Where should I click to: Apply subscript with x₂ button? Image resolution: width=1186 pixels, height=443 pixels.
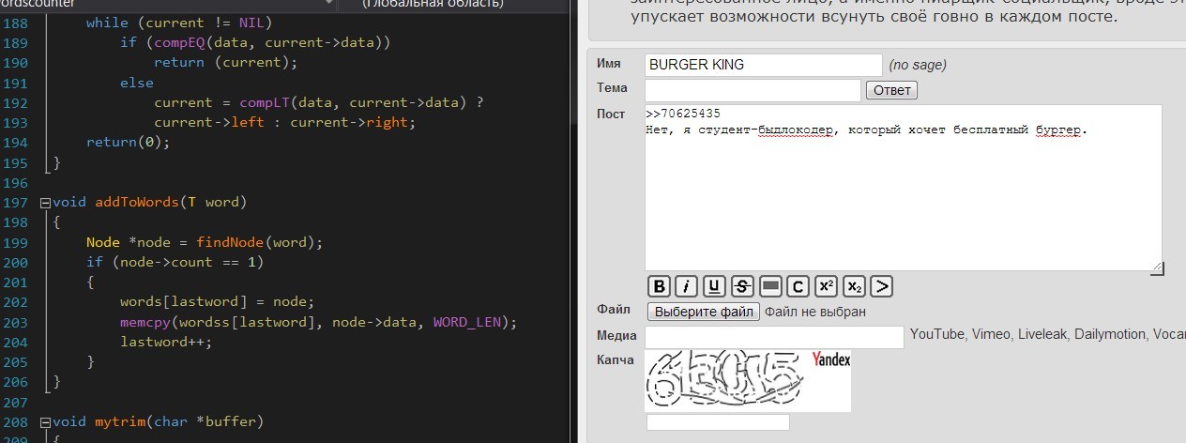point(853,286)
